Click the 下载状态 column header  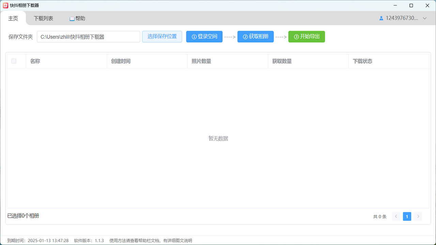(x=362, y=61)
